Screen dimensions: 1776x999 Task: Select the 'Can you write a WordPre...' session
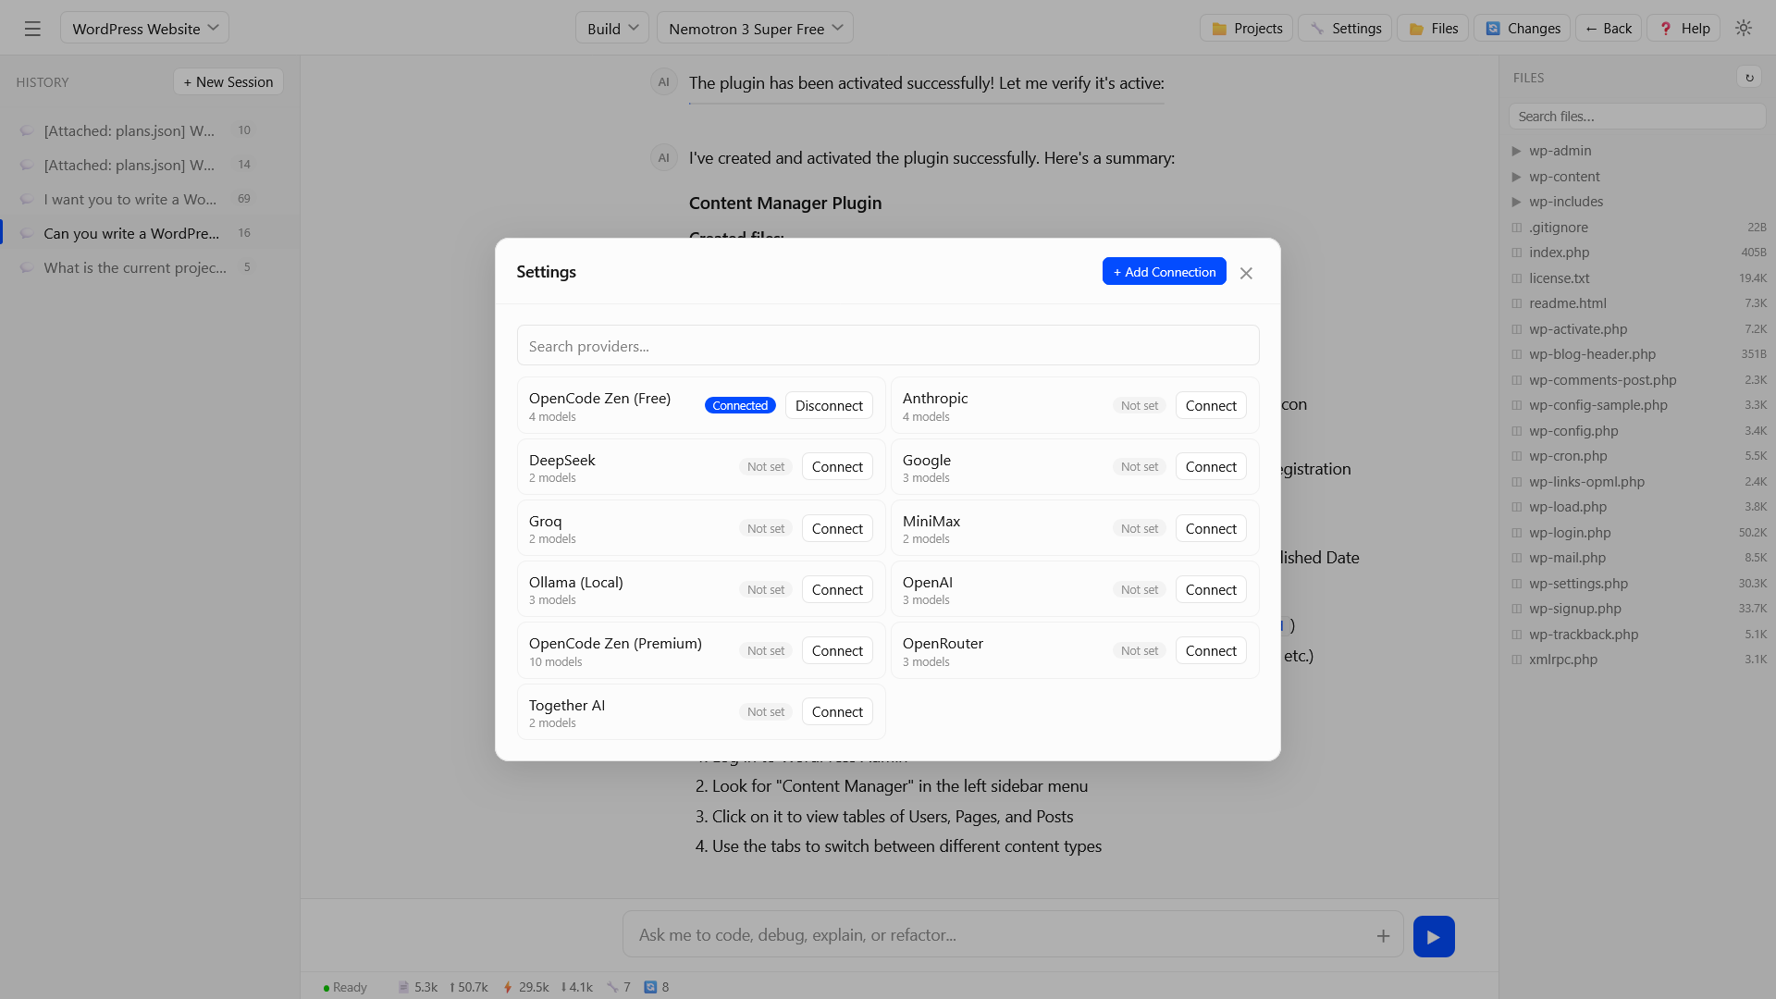point(150,233)
